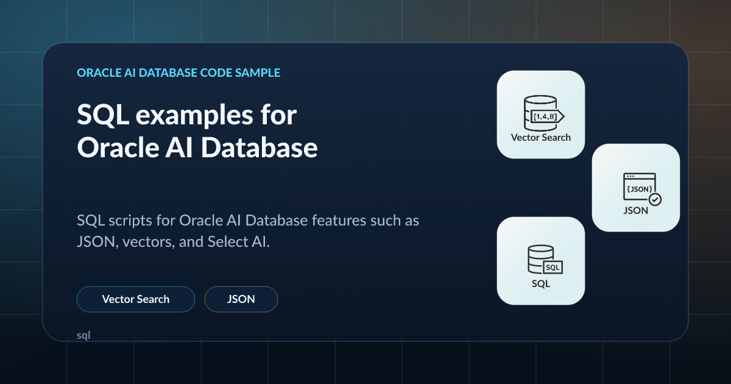Viewport: 731px width, 384px height.
Task: Click the SQL database icon
Action: (x=544, y=260)
